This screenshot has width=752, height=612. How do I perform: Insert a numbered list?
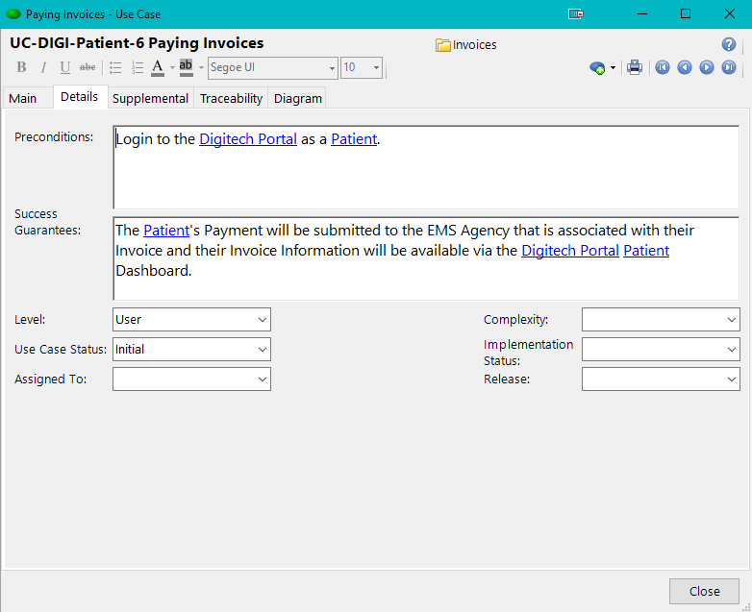(138, 67)
